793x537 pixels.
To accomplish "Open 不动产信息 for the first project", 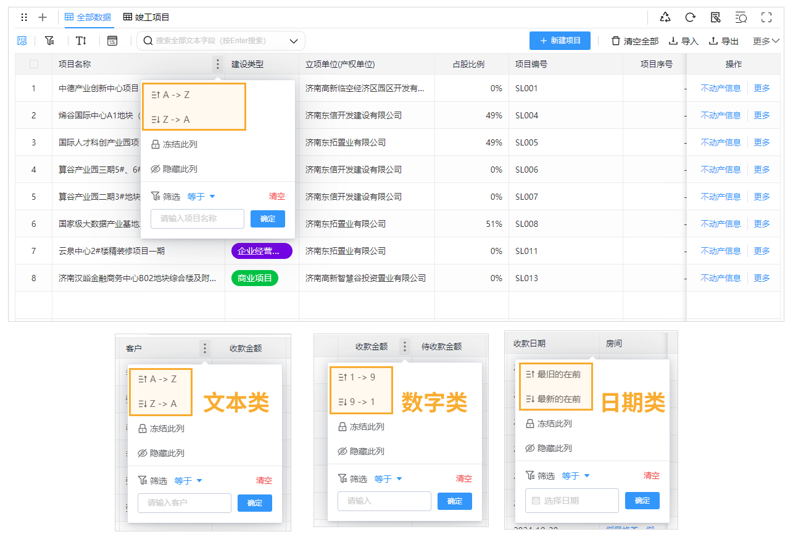I will click(722, 88).
